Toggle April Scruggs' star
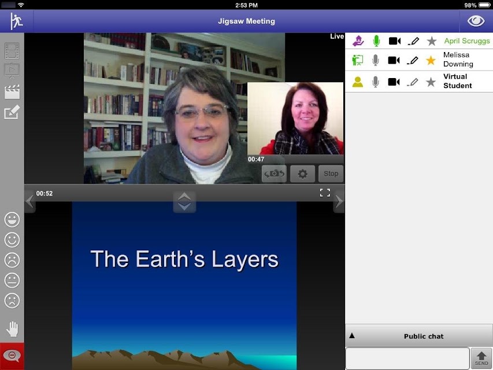This screenshot has width=493, height=370. (x=432, y=41)
